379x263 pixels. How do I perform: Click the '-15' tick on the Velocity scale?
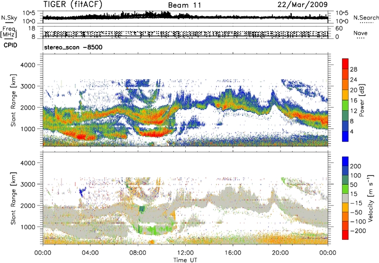click(x=356, y=203)
